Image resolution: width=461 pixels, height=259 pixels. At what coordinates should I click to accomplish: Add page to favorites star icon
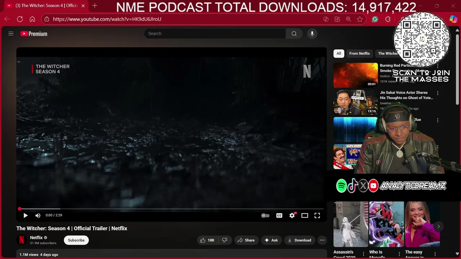[360, 19]
